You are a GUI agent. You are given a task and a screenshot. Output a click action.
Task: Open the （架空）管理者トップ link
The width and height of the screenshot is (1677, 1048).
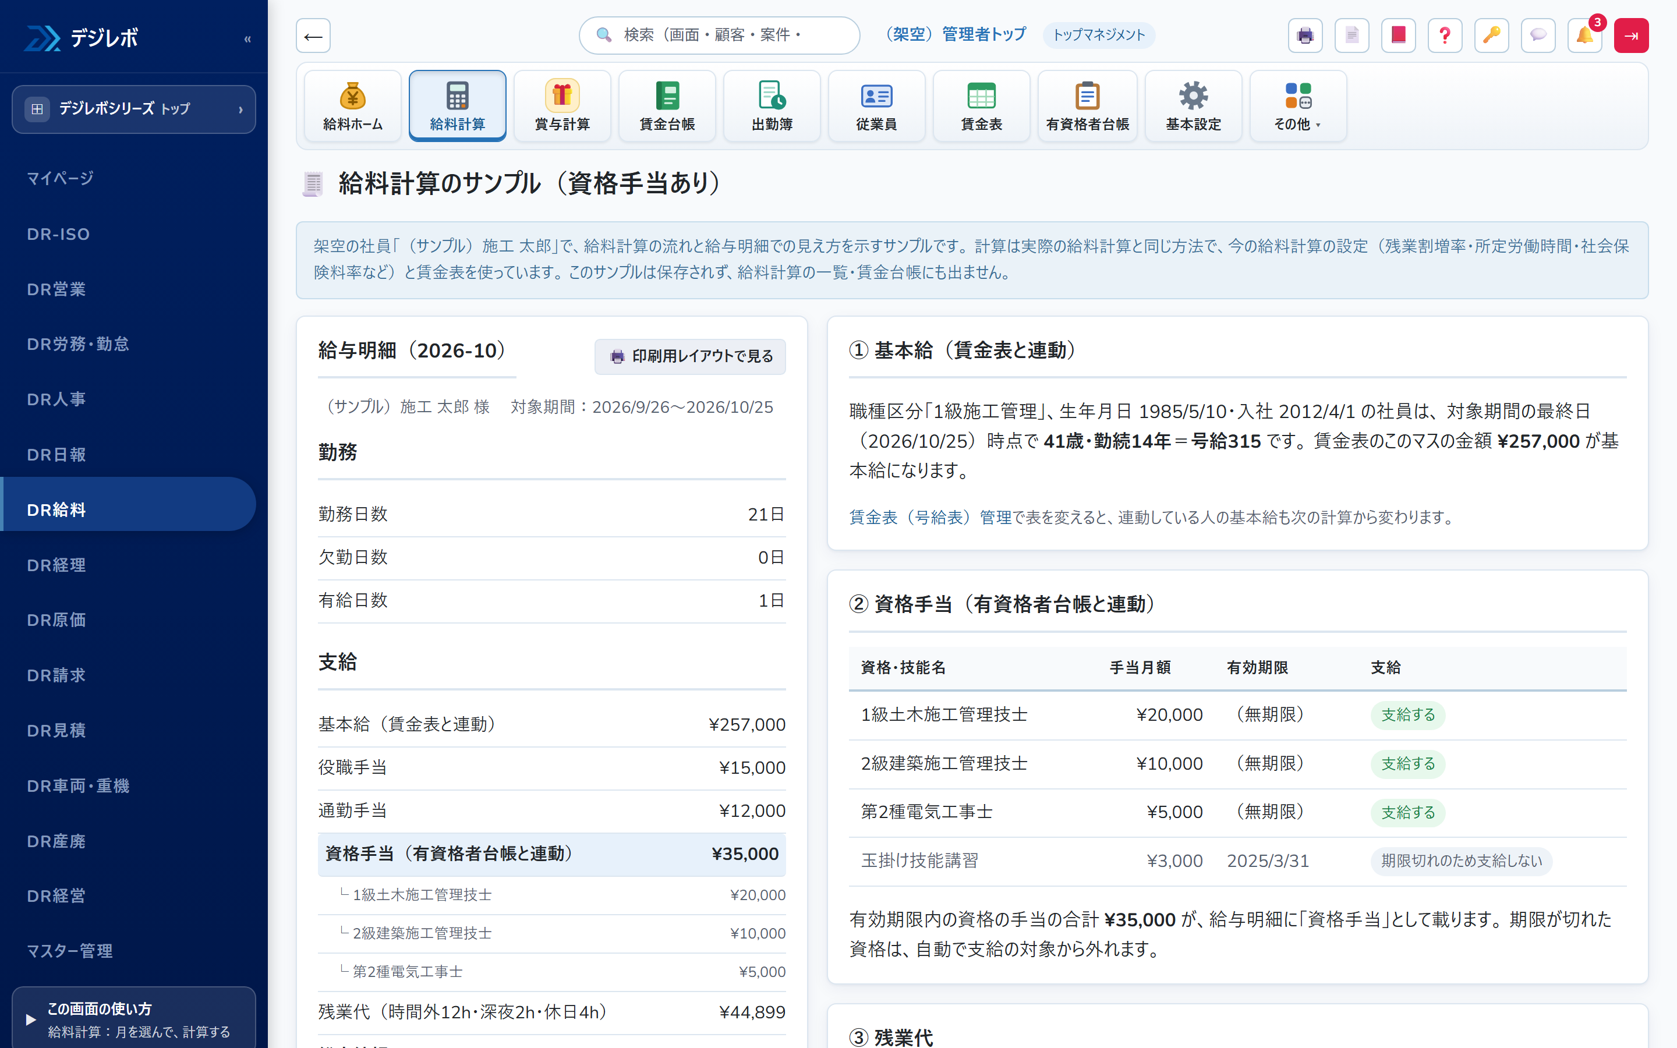pos(953,35)
